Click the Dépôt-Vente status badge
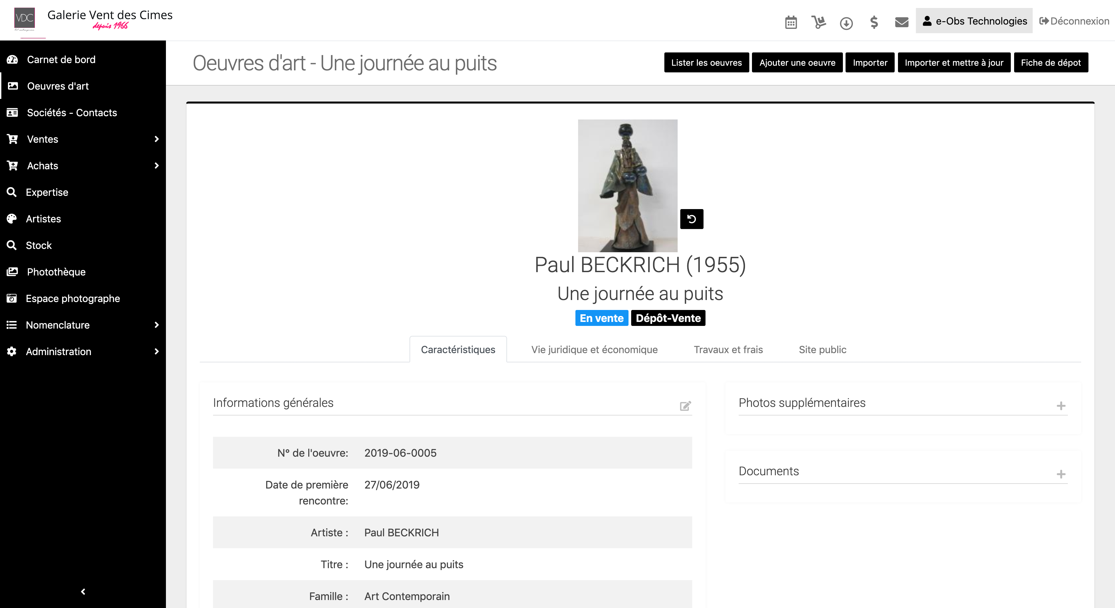The height and width of the screenshot is (608, 1115). pos(668,318)
